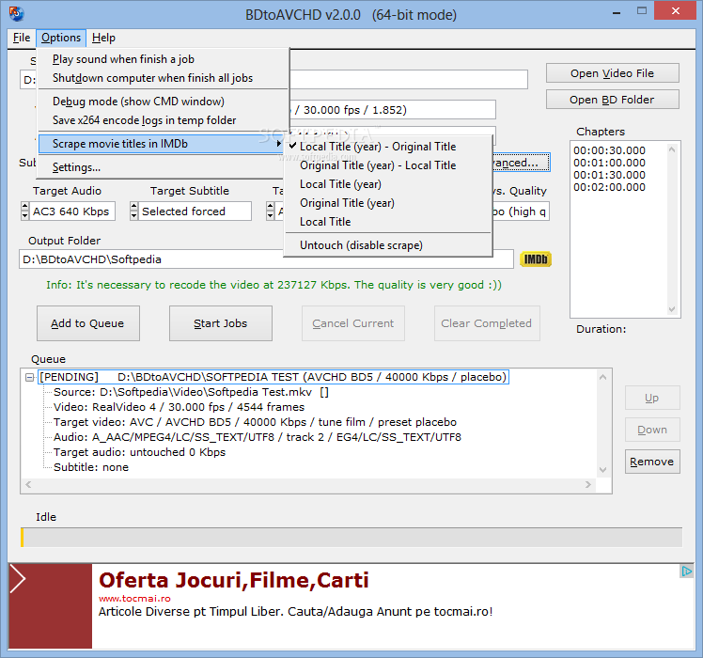Click the BDtoAVCHD app icon in title bar

click(17, 14)
